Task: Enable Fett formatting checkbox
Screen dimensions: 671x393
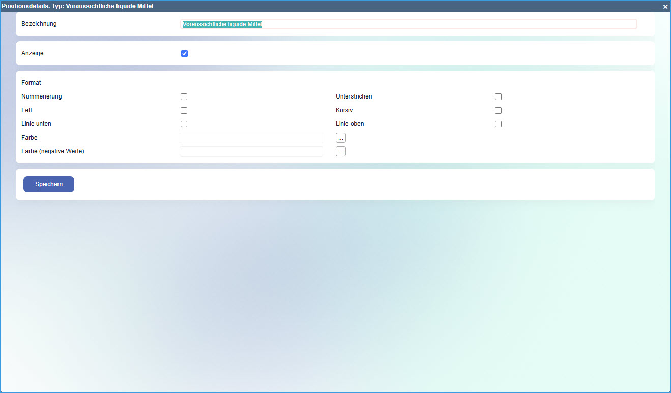Action: tap(184, 110)
